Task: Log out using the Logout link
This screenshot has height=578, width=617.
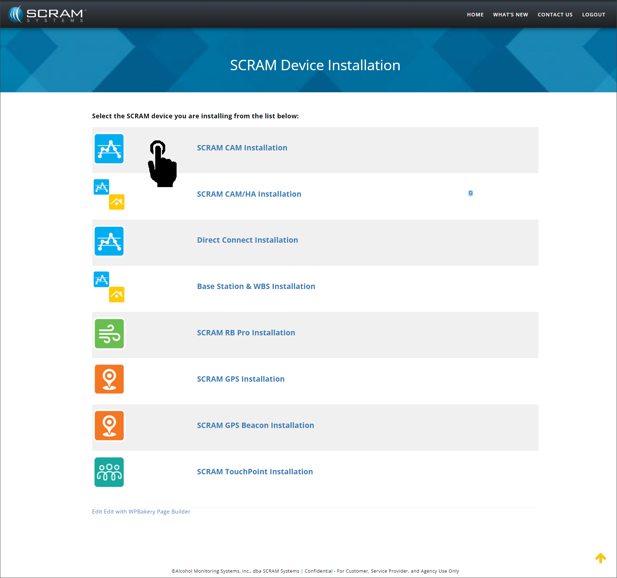Action: (x=594, y=15)
